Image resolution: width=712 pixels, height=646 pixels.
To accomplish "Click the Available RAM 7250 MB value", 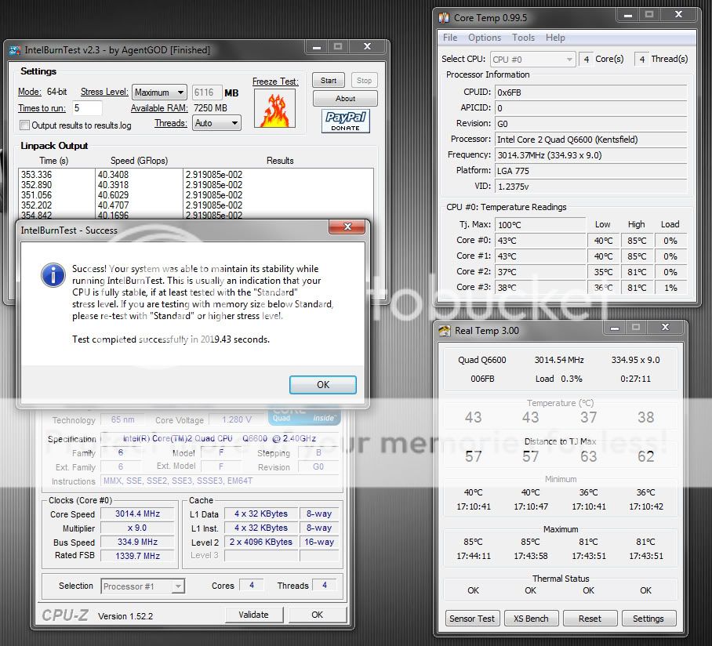I will tap(210, 108).
